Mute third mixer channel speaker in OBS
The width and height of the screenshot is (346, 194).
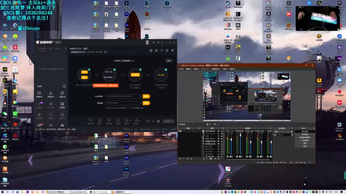click(250, 156)
